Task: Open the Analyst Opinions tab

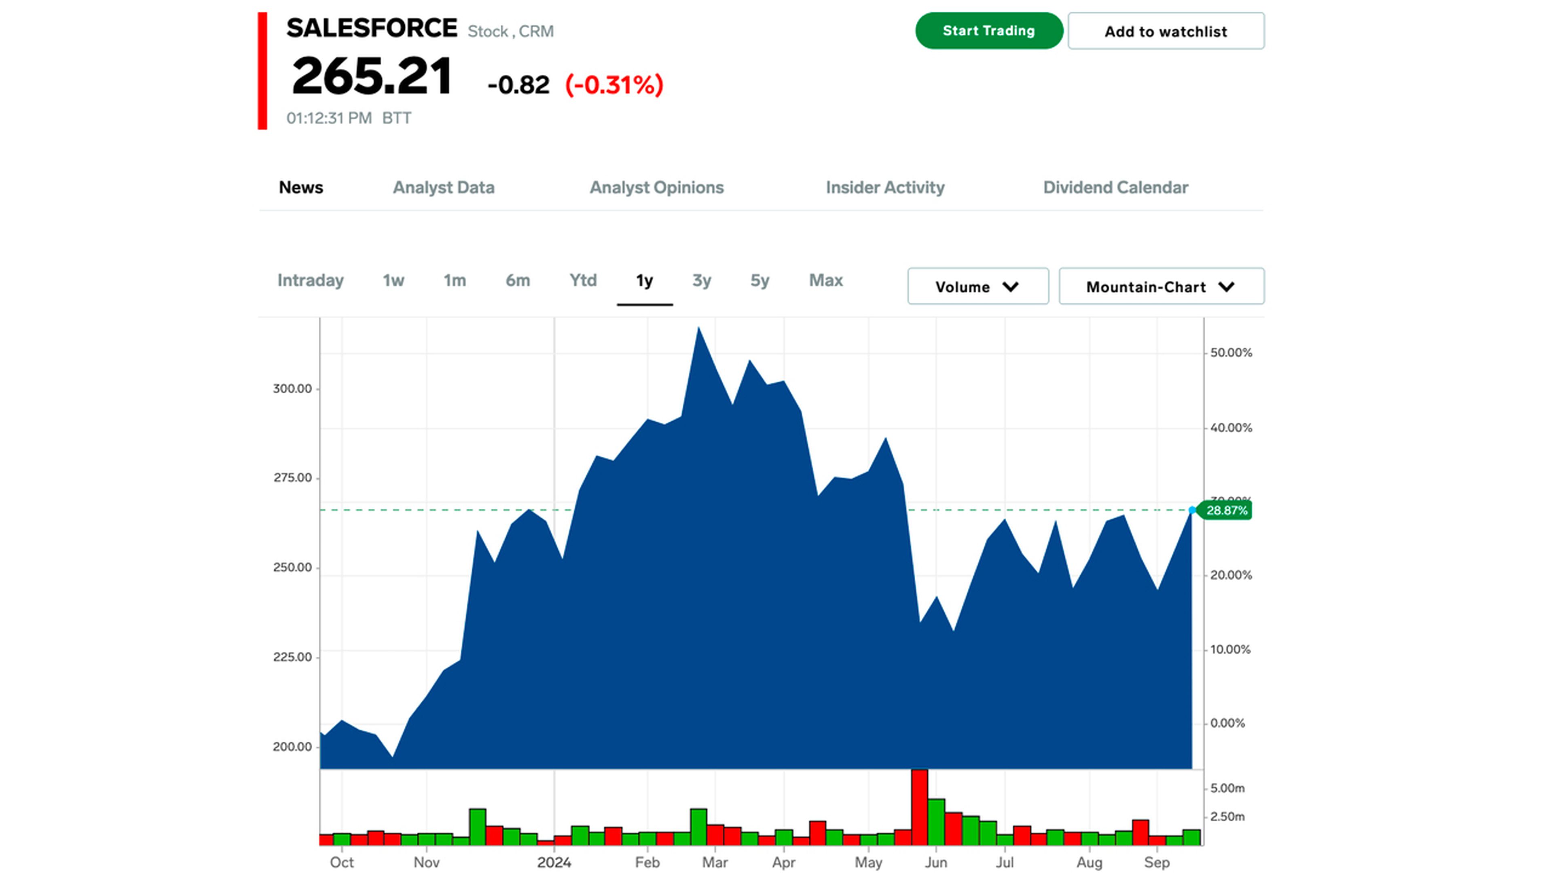Action: [x=656, y=188]
